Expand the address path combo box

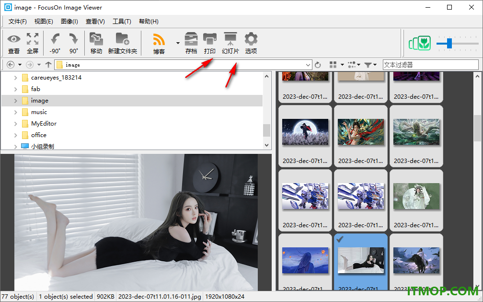coord(308,65)
